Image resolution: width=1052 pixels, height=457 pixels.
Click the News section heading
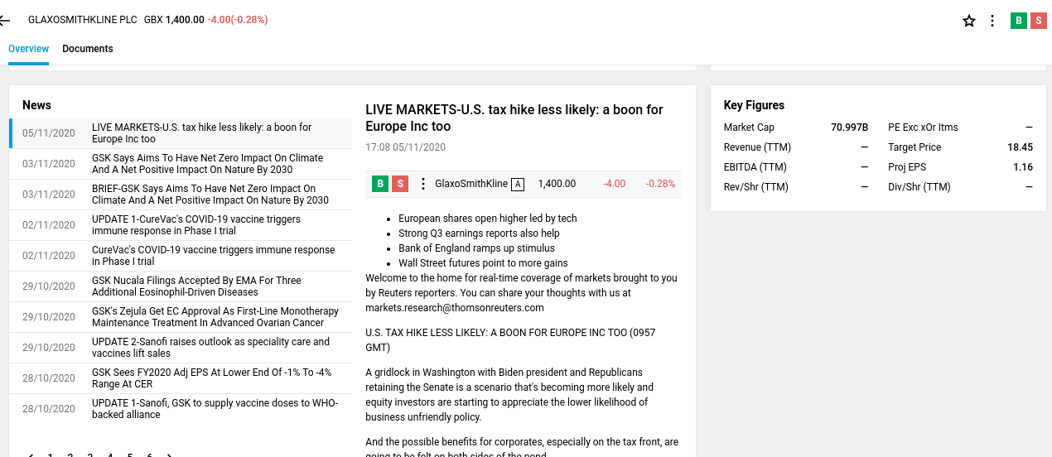[x=36, y=105]
